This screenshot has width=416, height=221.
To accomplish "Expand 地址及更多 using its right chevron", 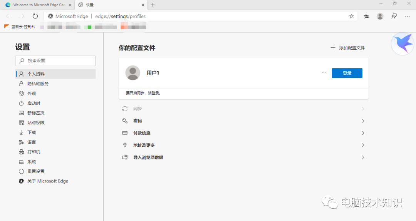I will (x=363, y=146).
